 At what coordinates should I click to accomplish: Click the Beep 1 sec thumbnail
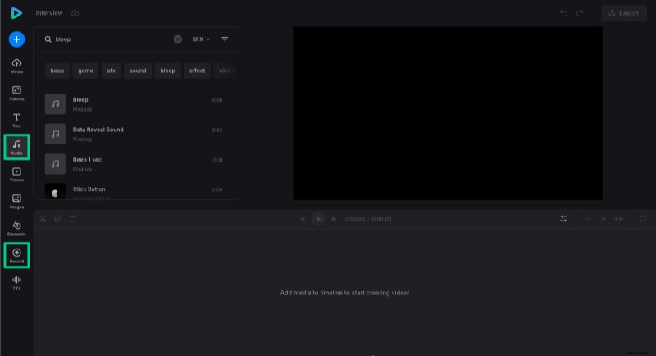(55, 164)
